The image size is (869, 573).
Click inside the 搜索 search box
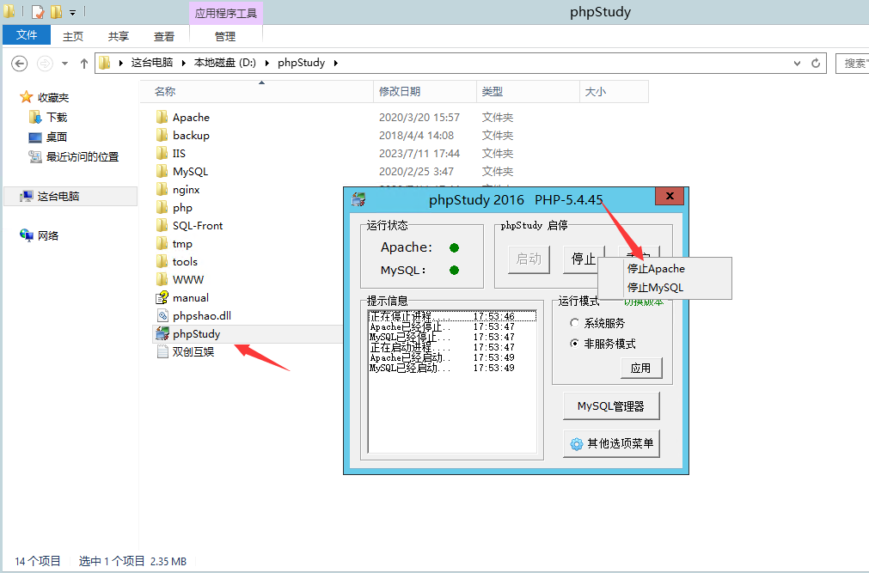[854, 63]
